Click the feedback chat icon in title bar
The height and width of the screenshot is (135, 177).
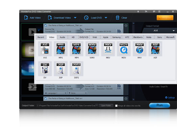click(x=154, y=11)
